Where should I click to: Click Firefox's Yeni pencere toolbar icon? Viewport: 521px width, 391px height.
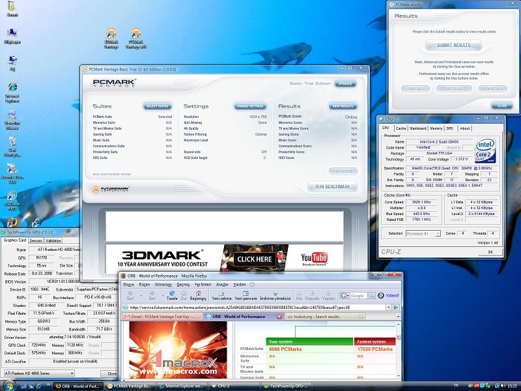pyautogui.click(x=246, y=295)
